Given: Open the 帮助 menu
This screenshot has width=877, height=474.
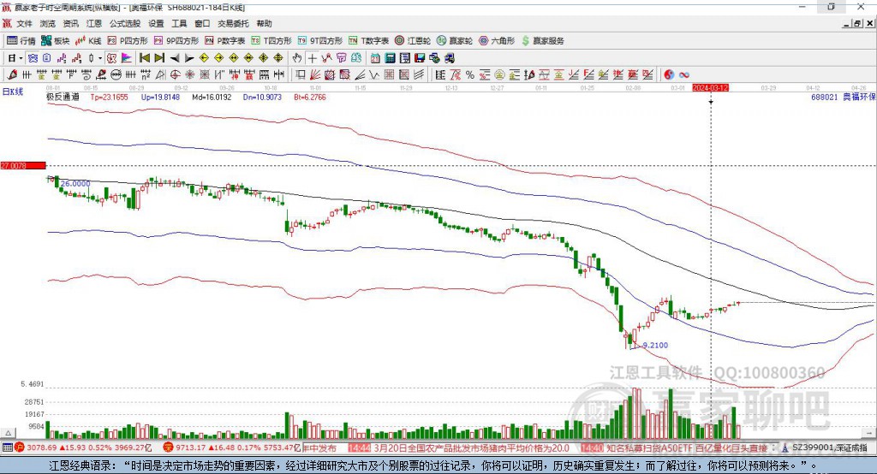Looking at the screenshot, I should click(x=264, y=23).
